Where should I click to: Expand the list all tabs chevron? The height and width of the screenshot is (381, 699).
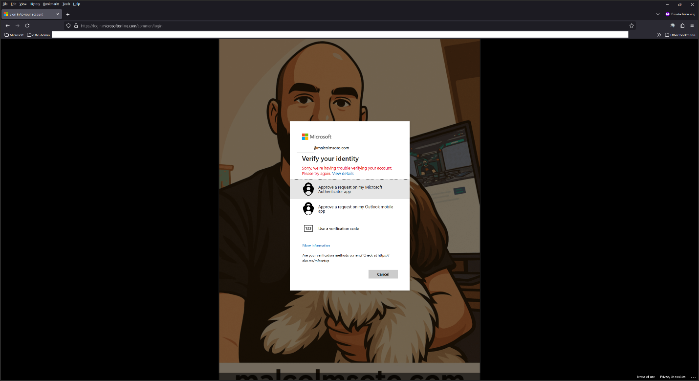click(658, 14)
